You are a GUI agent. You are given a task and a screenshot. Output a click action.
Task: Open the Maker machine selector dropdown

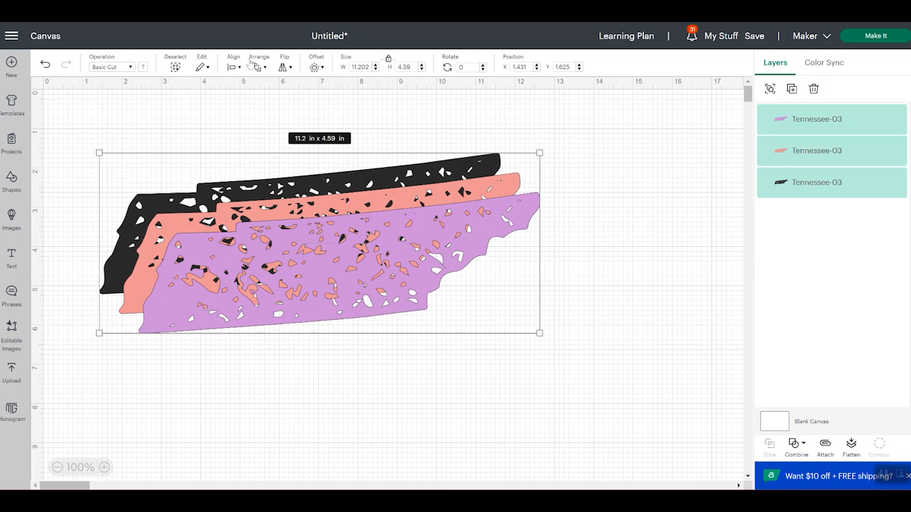[x=812, y=36]
